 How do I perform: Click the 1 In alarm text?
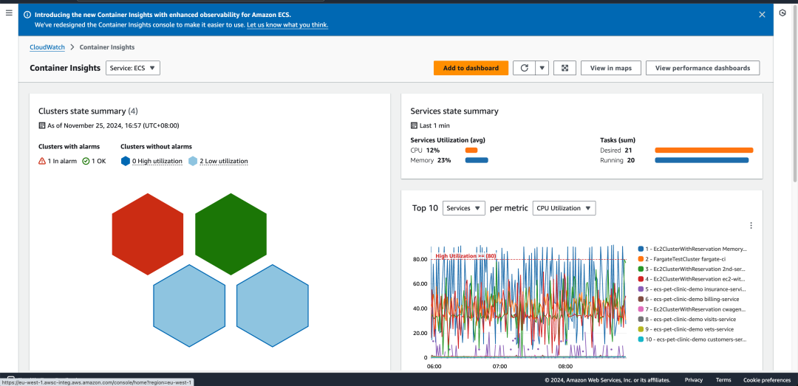pos(63,161)
